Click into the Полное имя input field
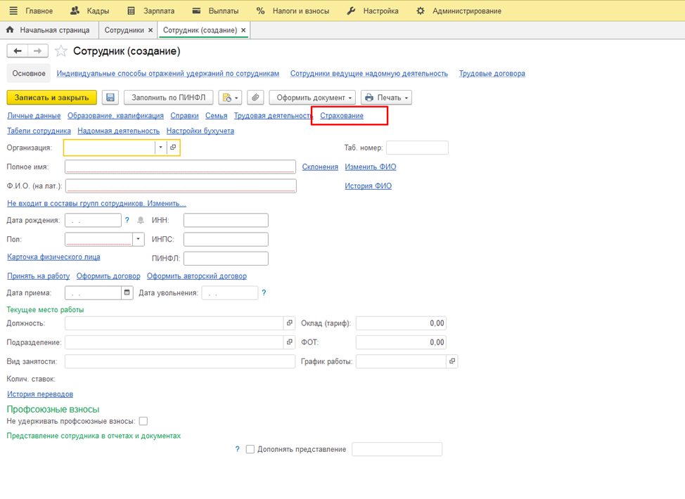The image size is (685, 499). tap(180, 167)
